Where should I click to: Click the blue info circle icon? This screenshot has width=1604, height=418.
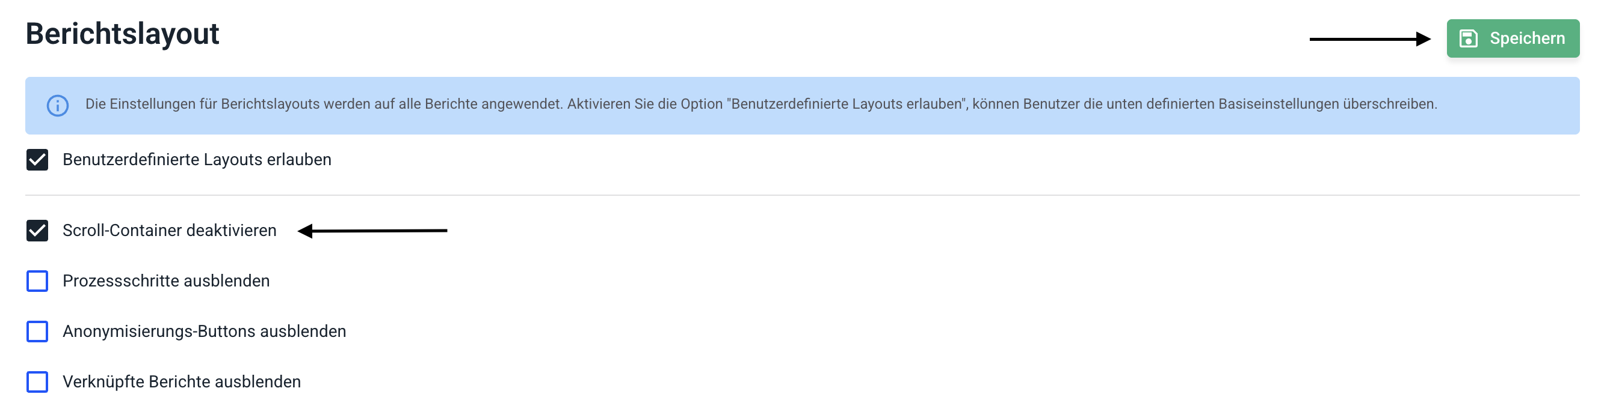tap(58, 106)
